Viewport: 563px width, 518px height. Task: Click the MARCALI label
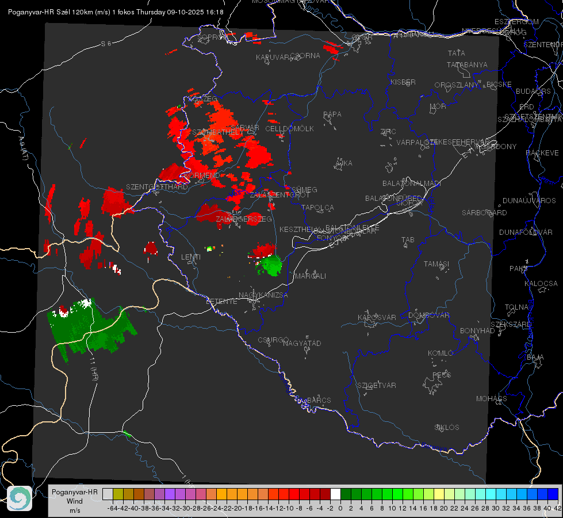coord(311,276)
